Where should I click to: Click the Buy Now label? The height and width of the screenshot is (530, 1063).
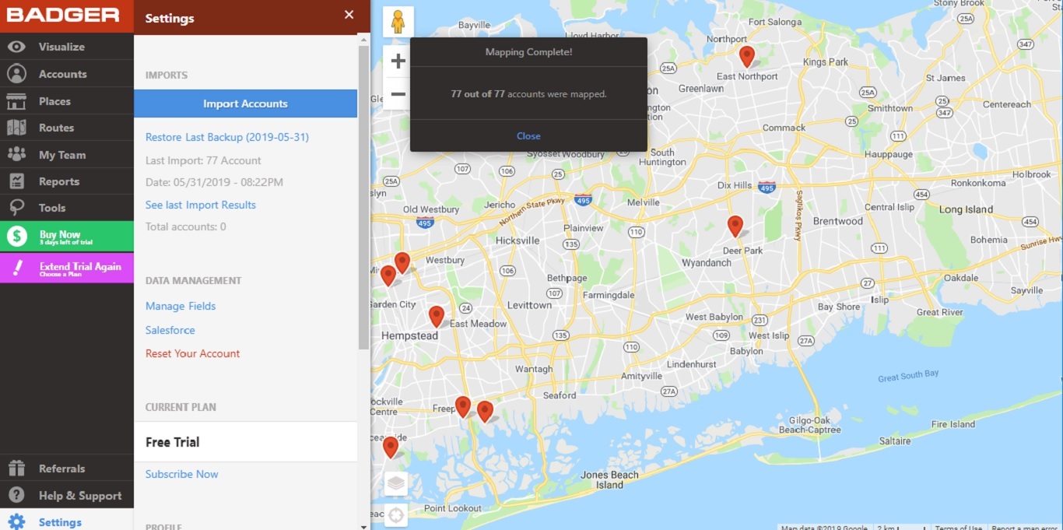point(60,234)
